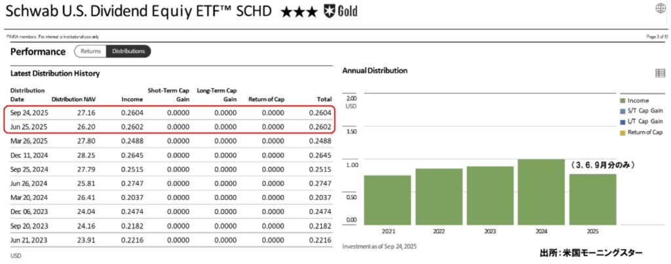The width and height of the screenshot is (671, 264).
Task: Click the S/T Cap Gain legend swatch
Action: [x=622, y=111]
